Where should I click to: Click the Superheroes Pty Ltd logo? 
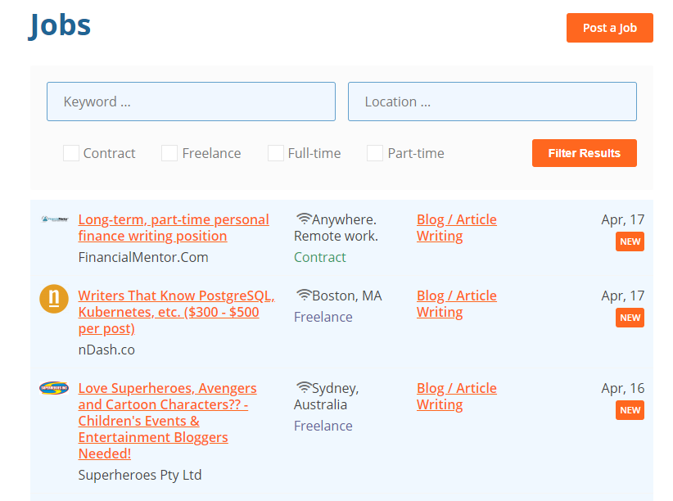coord(54,388)
